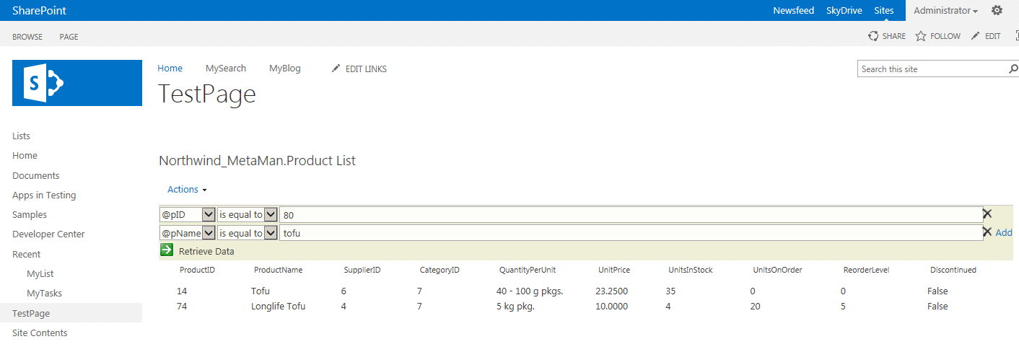
Task: Open Samples in the left sidebar
Action: click(30, 215)
